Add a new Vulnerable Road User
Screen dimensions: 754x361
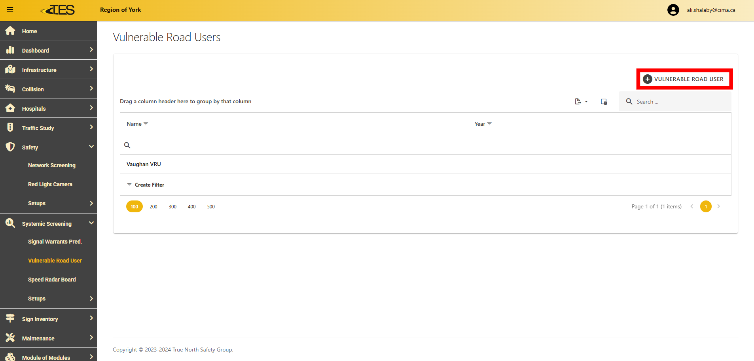684,79
